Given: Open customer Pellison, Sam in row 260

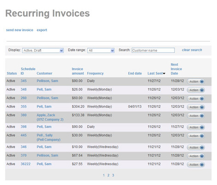Looking at the screenshot, I should (48, 98).
